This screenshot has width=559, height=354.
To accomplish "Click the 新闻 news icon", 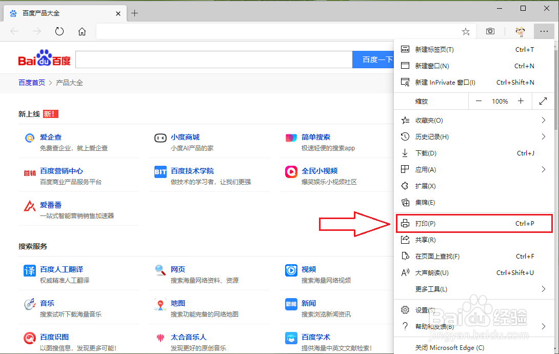I will [x=291, y=304].
